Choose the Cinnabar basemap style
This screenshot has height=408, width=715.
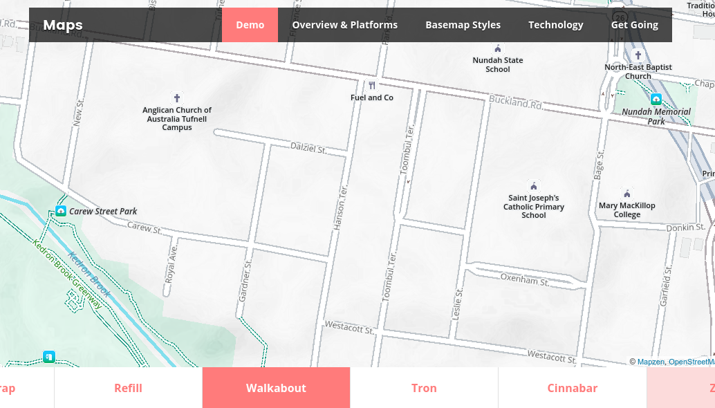coord(572,388)
